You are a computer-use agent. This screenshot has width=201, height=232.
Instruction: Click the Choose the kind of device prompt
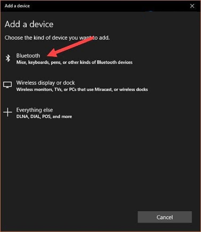click(57, 38)
